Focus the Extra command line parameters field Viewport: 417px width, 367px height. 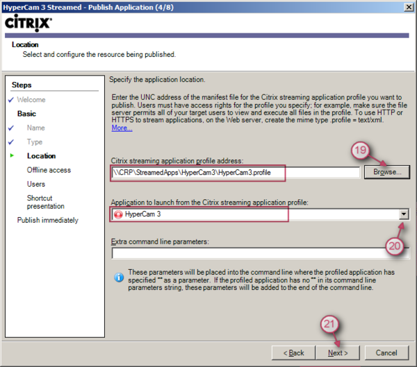click(261, 253)
